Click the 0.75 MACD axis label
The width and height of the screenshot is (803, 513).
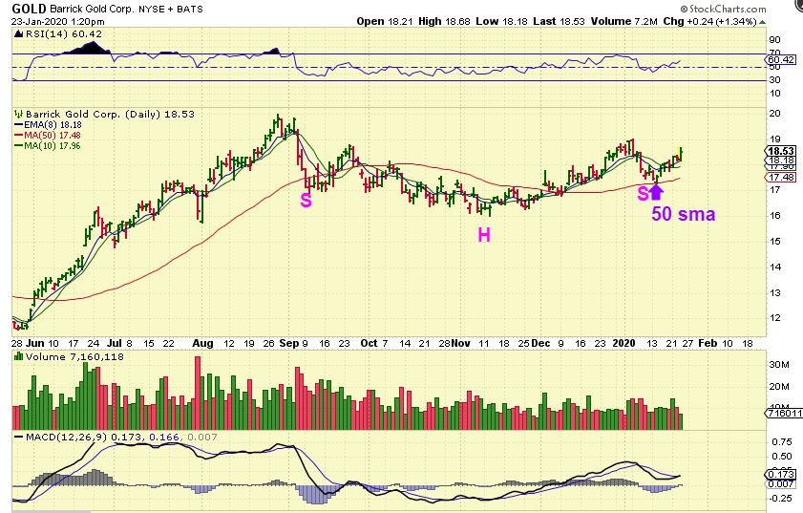coord(781,441)
